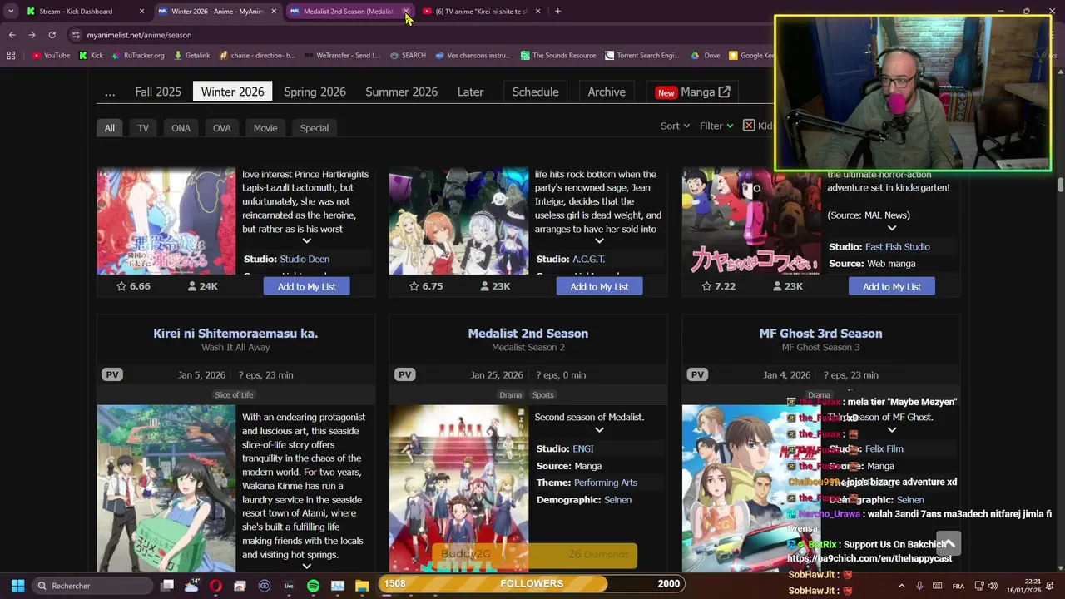The width and height of the screenshot is (1065, 599).
Task: Select the Special type filter
Action: tap(315, 128)
